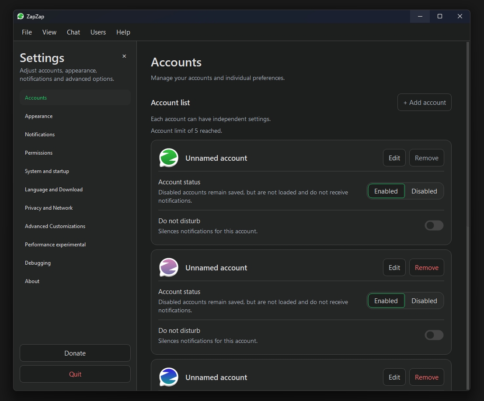Select Accounts in settings sidebar
Image resolution: width=484 pixels, height=401 pixels.
coord(75,98)
